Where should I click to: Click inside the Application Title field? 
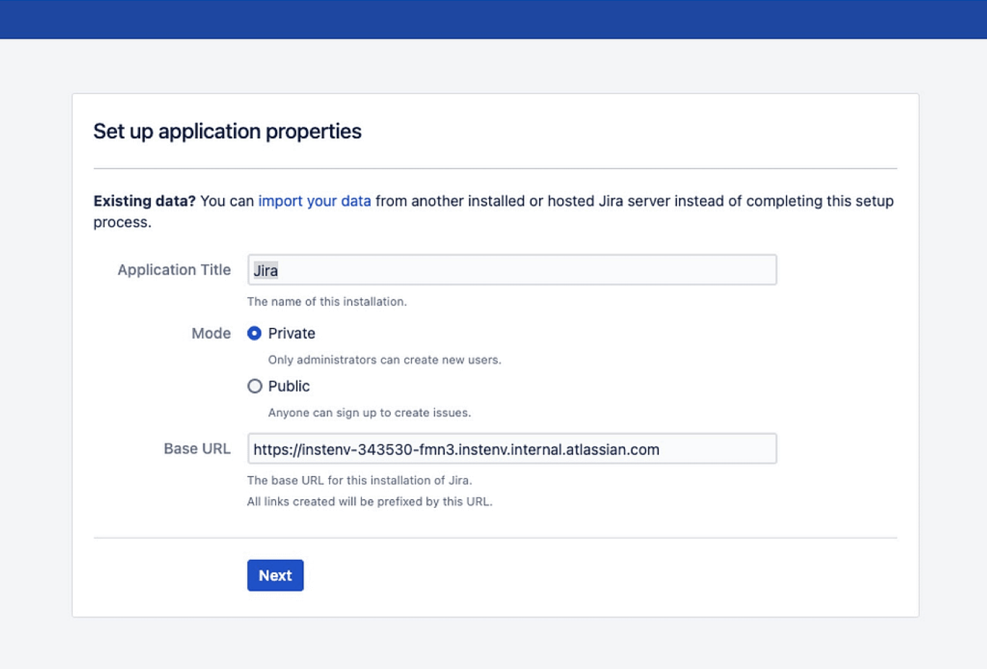[x=511, y=269]
